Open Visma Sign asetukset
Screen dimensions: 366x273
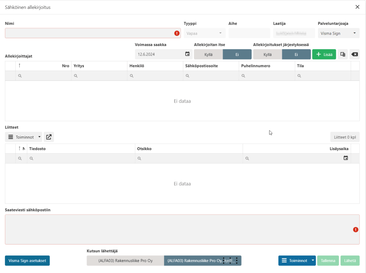coord(27,261)
